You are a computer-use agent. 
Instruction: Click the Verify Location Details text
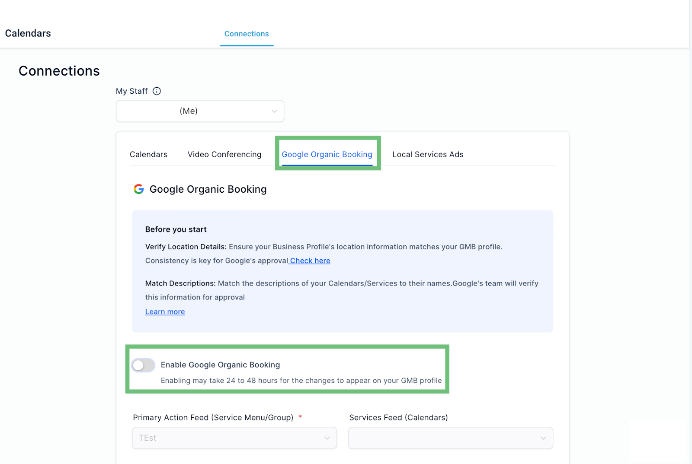click(186, 247)
